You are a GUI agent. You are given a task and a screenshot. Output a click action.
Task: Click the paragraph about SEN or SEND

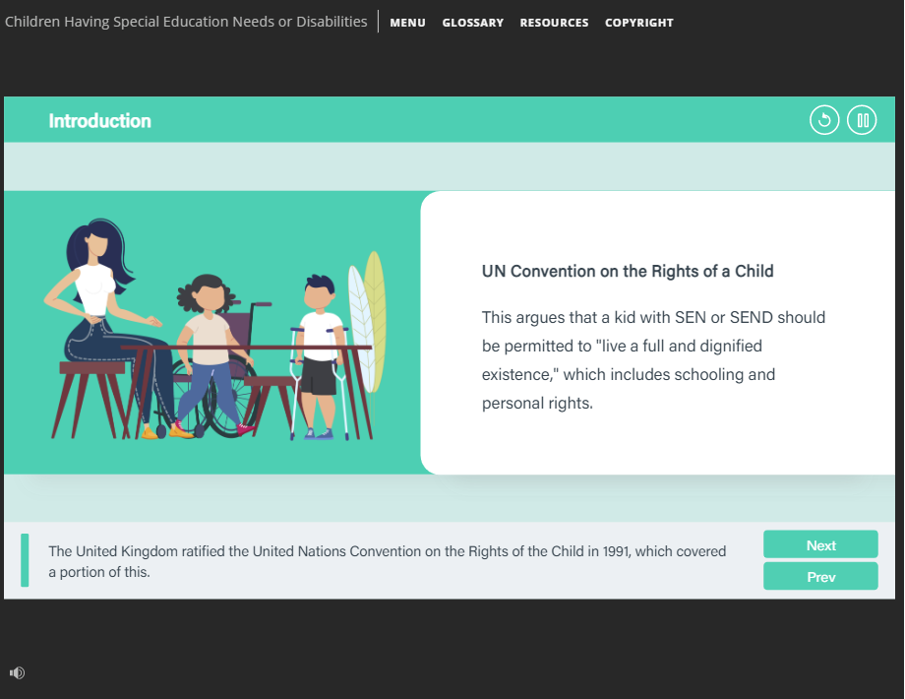click(x=653, y=360)
